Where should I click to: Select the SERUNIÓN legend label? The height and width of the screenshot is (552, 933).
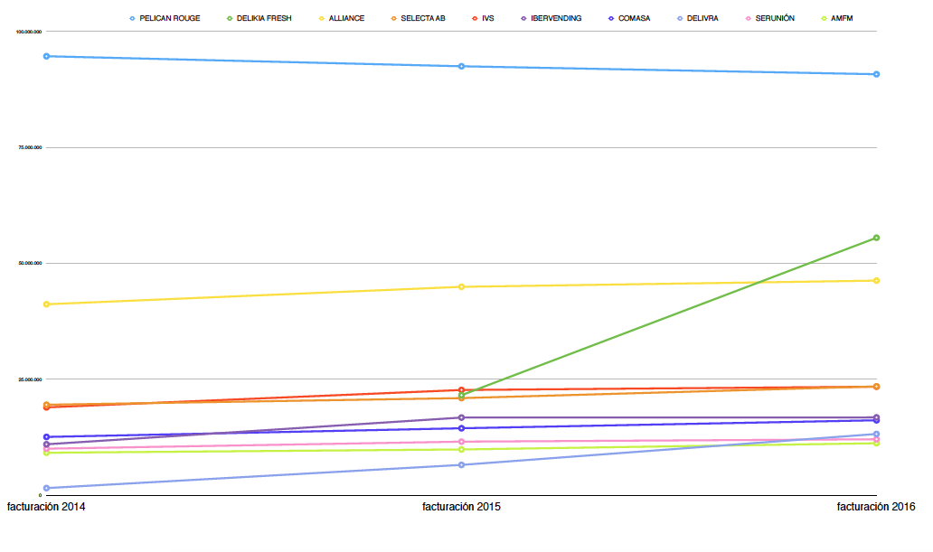click(x=775, y=18)
